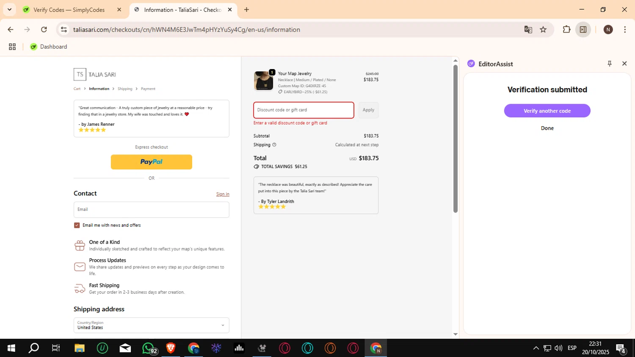Toggle the browser side panel icon
The height and width of the screenshot is (357, 635).
(x=583, y=30)
